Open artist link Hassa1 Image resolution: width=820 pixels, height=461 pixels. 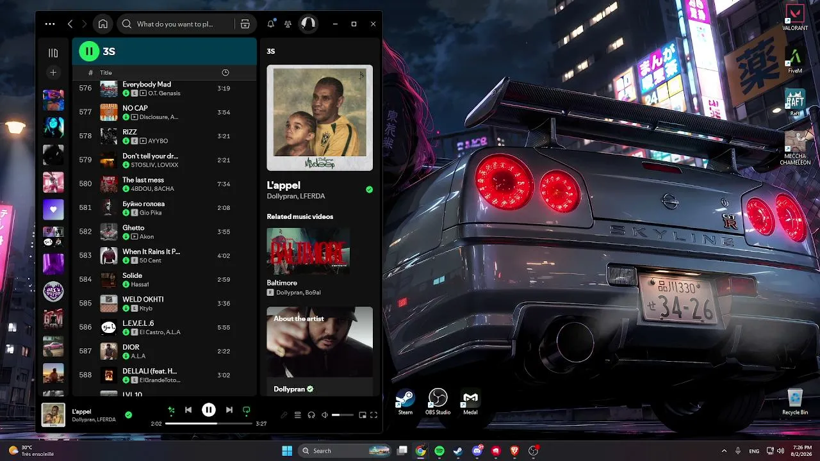pyautogui.click(x=140, y=284)
